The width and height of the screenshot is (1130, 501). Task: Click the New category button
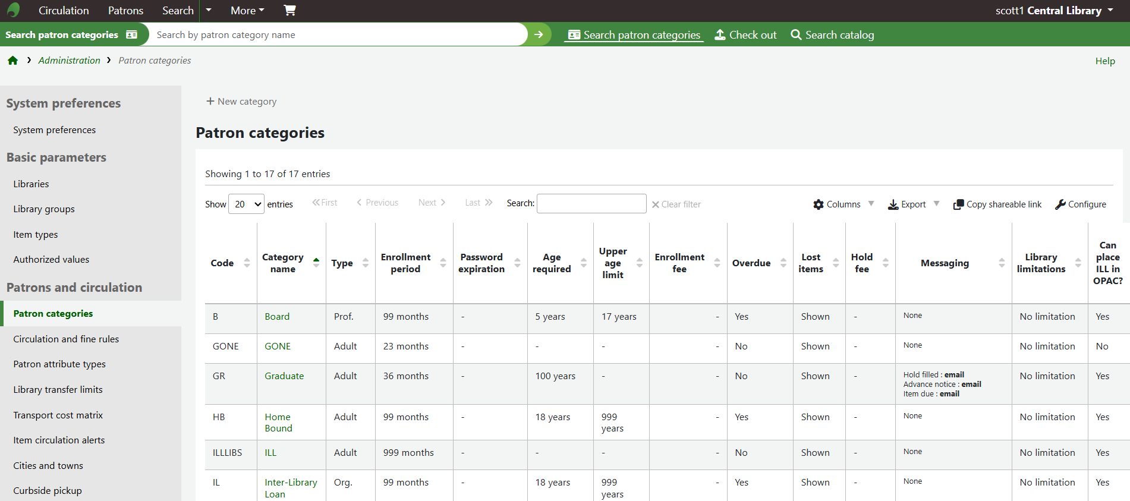(241, 102)
